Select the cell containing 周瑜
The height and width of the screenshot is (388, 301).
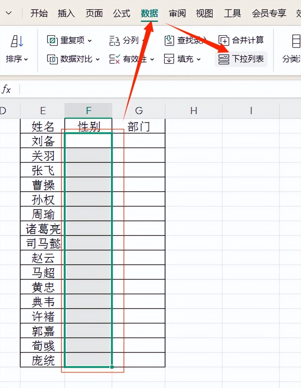[x=43, y=214]
